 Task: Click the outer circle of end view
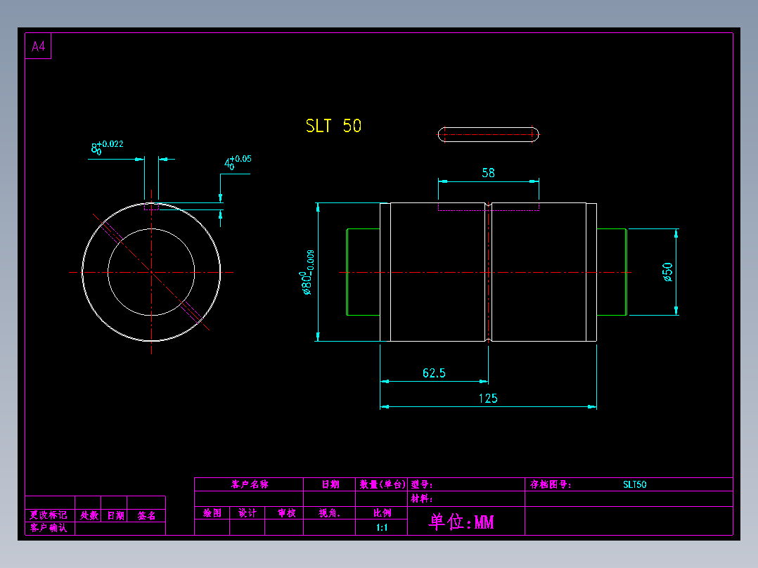[151, 272]
